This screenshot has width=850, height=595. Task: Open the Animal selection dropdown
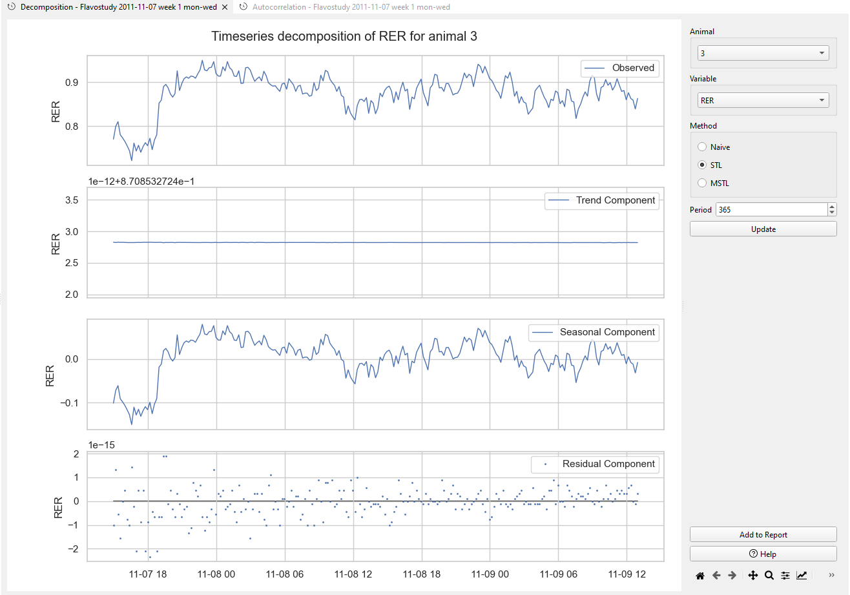(762, 53)
